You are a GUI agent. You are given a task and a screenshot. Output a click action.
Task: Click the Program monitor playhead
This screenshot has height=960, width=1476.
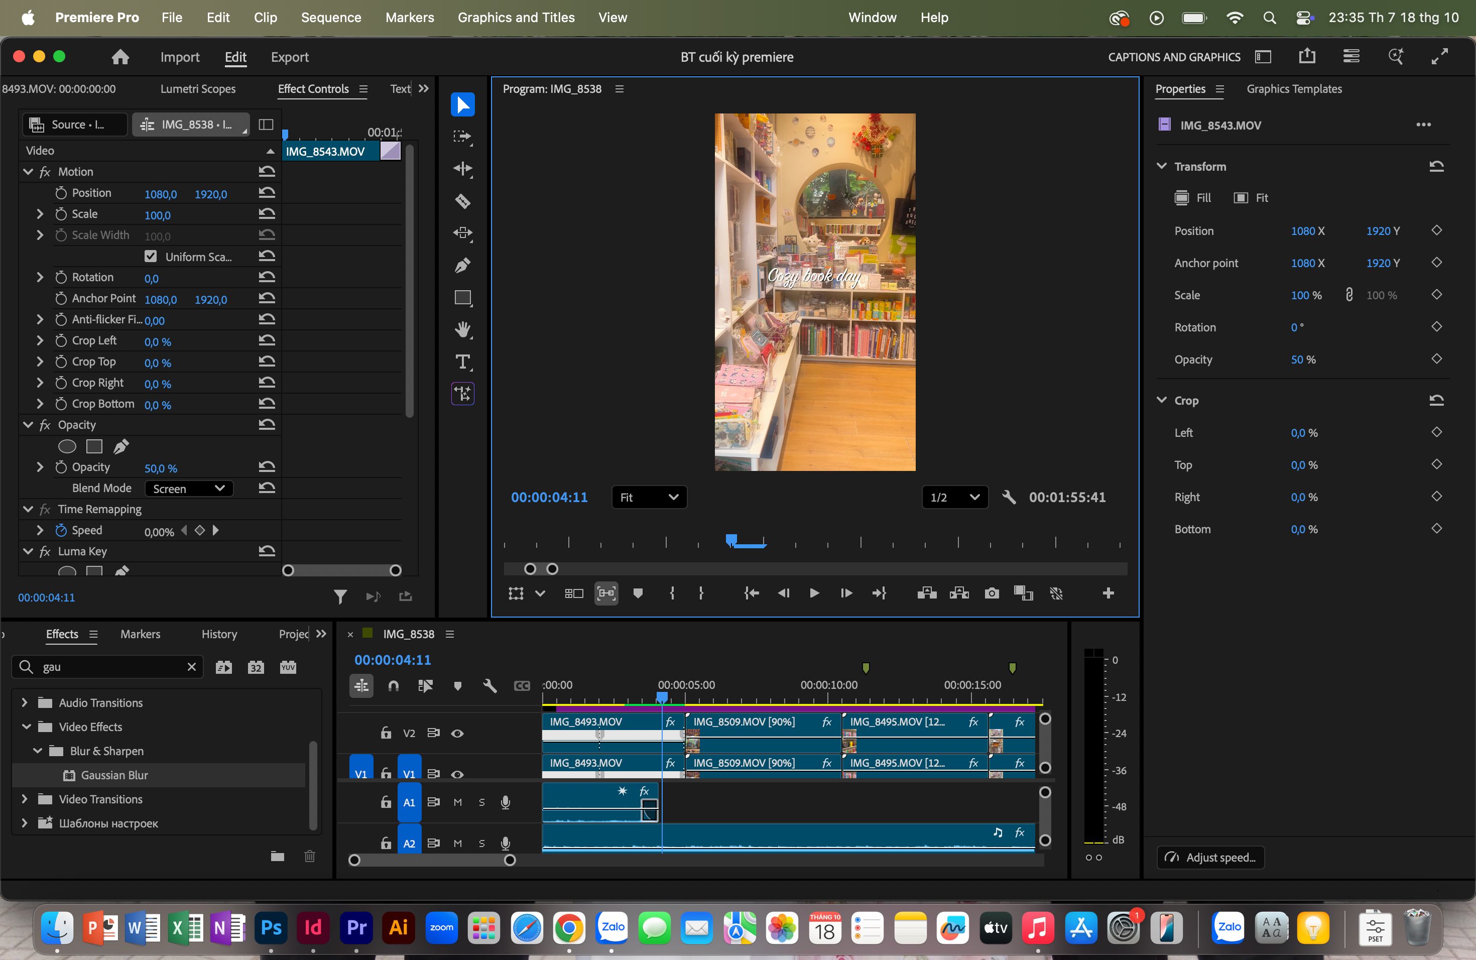tap(731, 540)
